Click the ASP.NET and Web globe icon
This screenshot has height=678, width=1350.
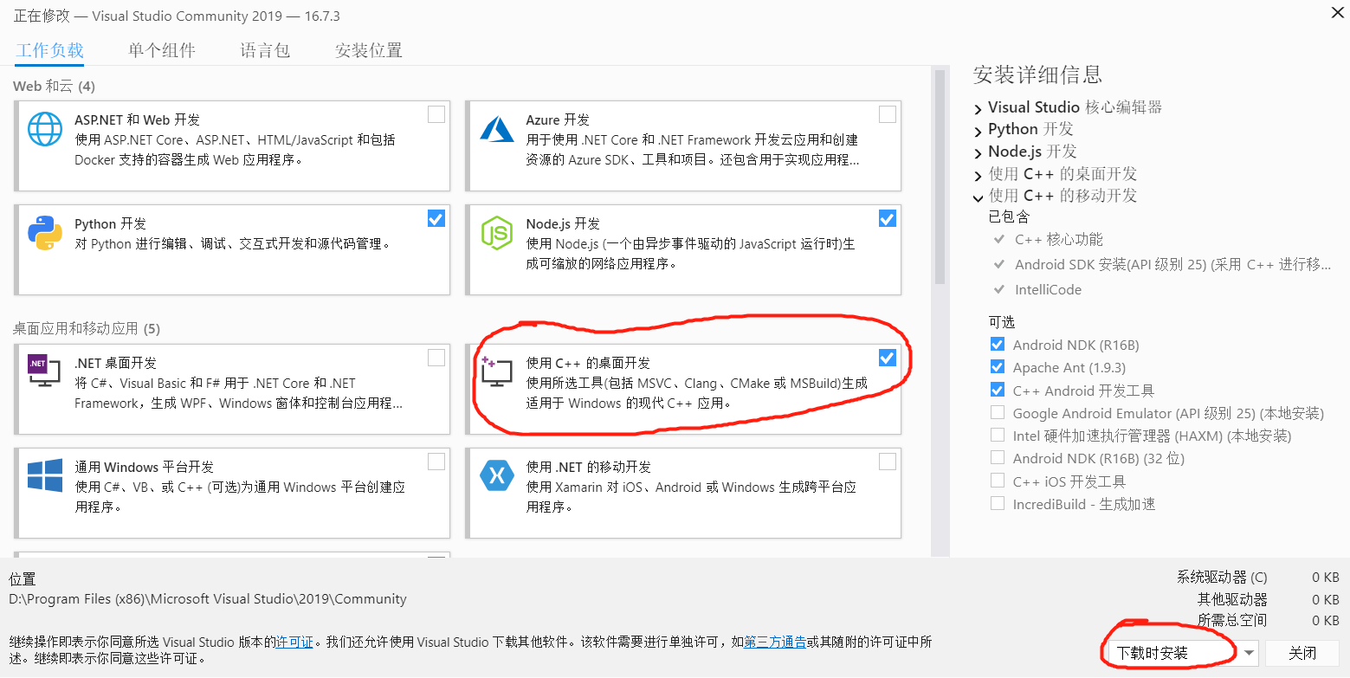pos(45,129)
